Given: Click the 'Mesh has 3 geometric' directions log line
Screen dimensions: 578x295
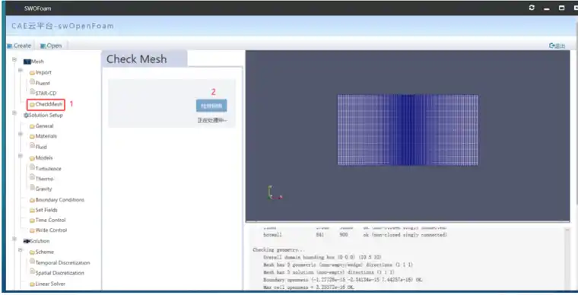Looking at the screenshot, I should pyautogui.click(x=338, y=265).
